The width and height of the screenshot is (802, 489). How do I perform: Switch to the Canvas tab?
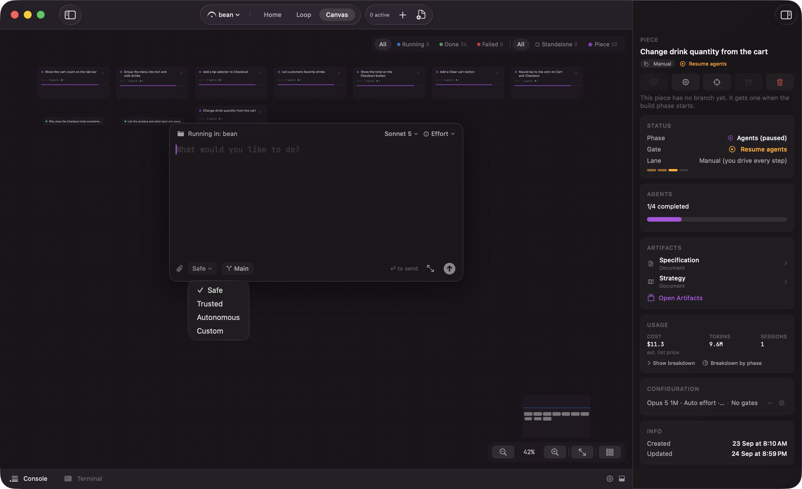[x=337, y=15]
